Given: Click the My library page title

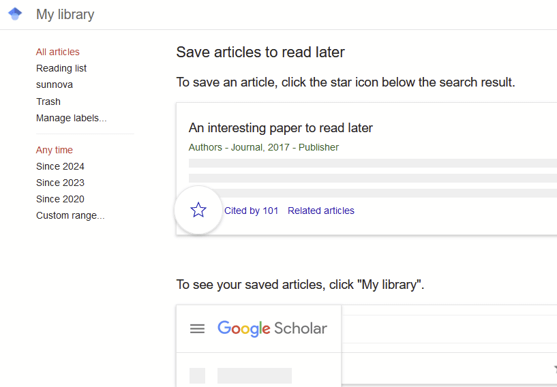Looking at the screenshot, I should tap(65, 14).
